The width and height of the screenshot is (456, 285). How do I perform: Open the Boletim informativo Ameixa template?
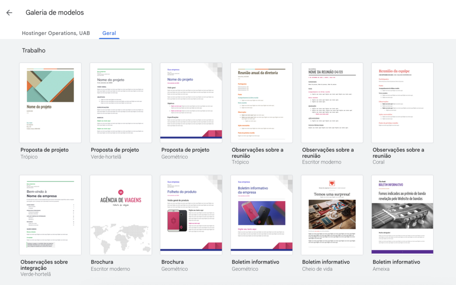402,215
